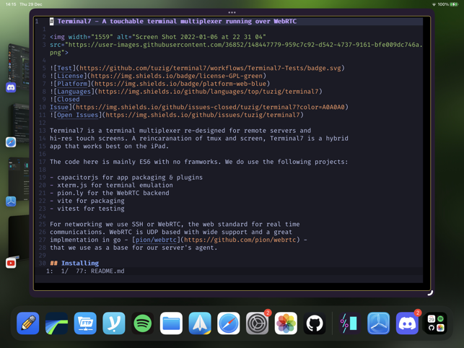The height and width of the screenshot is (348, 464).
Task: Launch the GitHub app in dock
Action: click(x=315, y=323)
